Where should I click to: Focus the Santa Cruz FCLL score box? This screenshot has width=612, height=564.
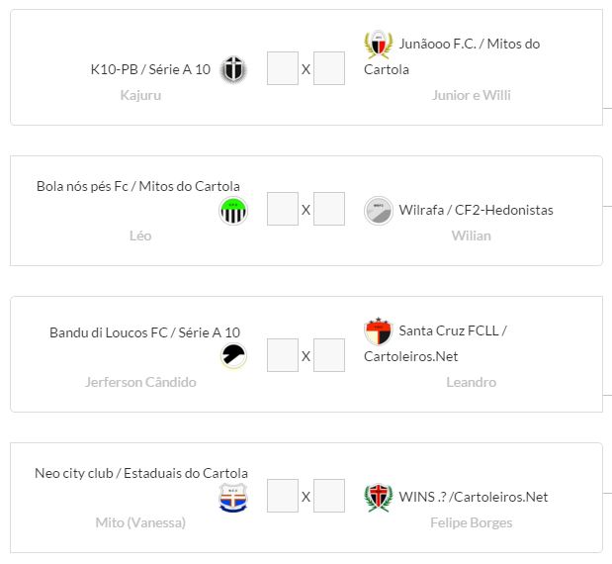[329, 356]
